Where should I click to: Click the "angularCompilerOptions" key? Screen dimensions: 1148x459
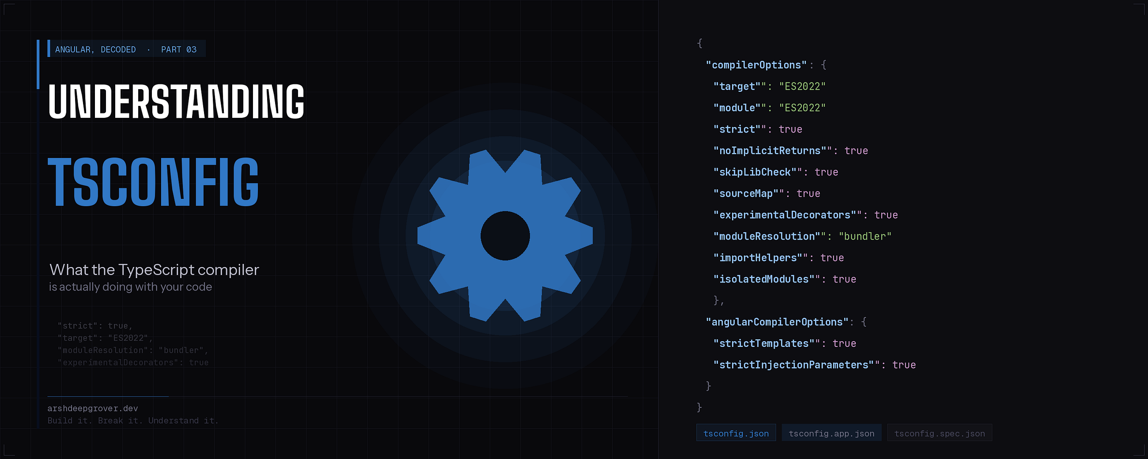pyautogui.click(x=777, y=322)
